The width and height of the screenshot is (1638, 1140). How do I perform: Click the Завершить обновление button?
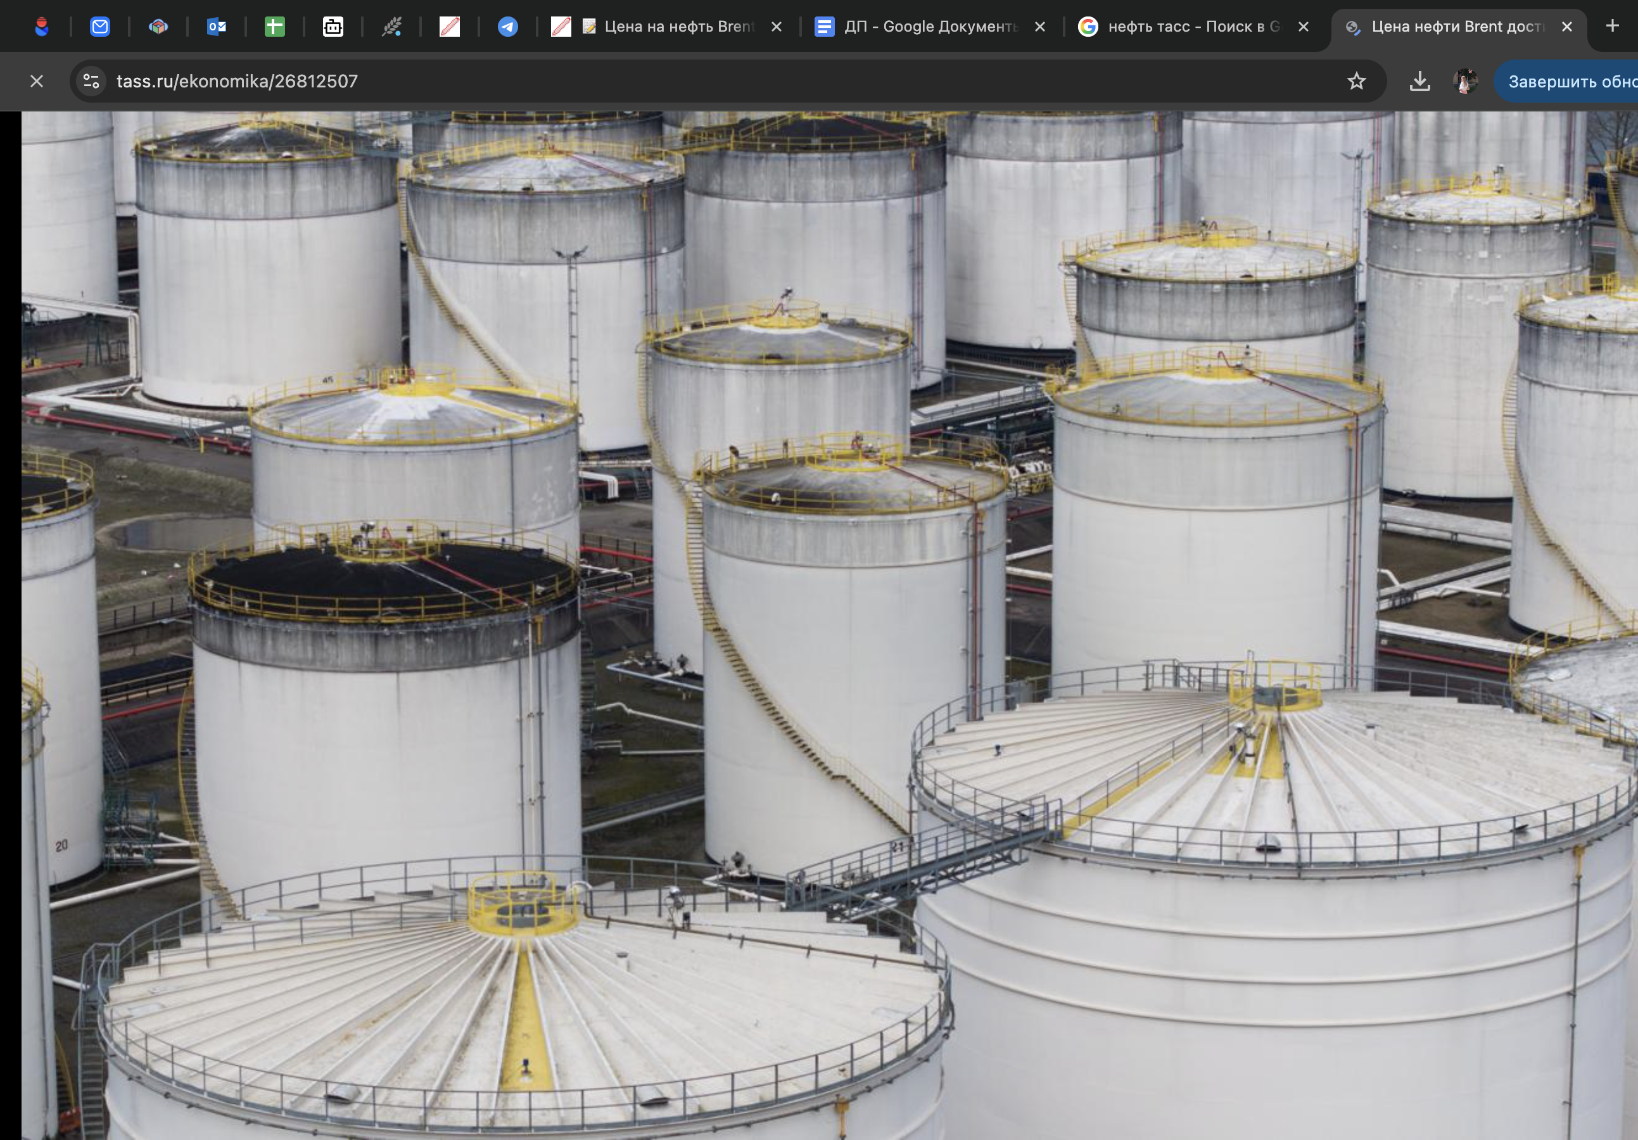point(1570,81)
